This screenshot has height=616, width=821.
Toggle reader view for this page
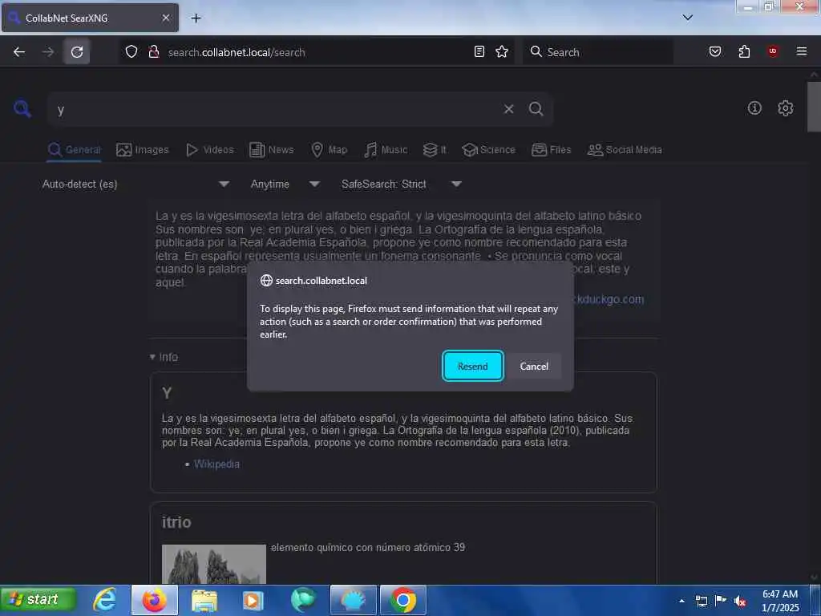[479, 51]
